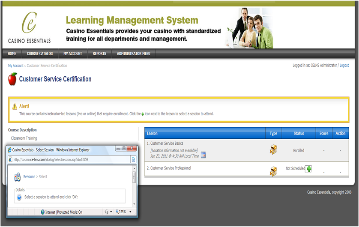
Task: Open the 125% zoom level dropdown arrow
Action: pyautogui.click(x=131, y=212)
